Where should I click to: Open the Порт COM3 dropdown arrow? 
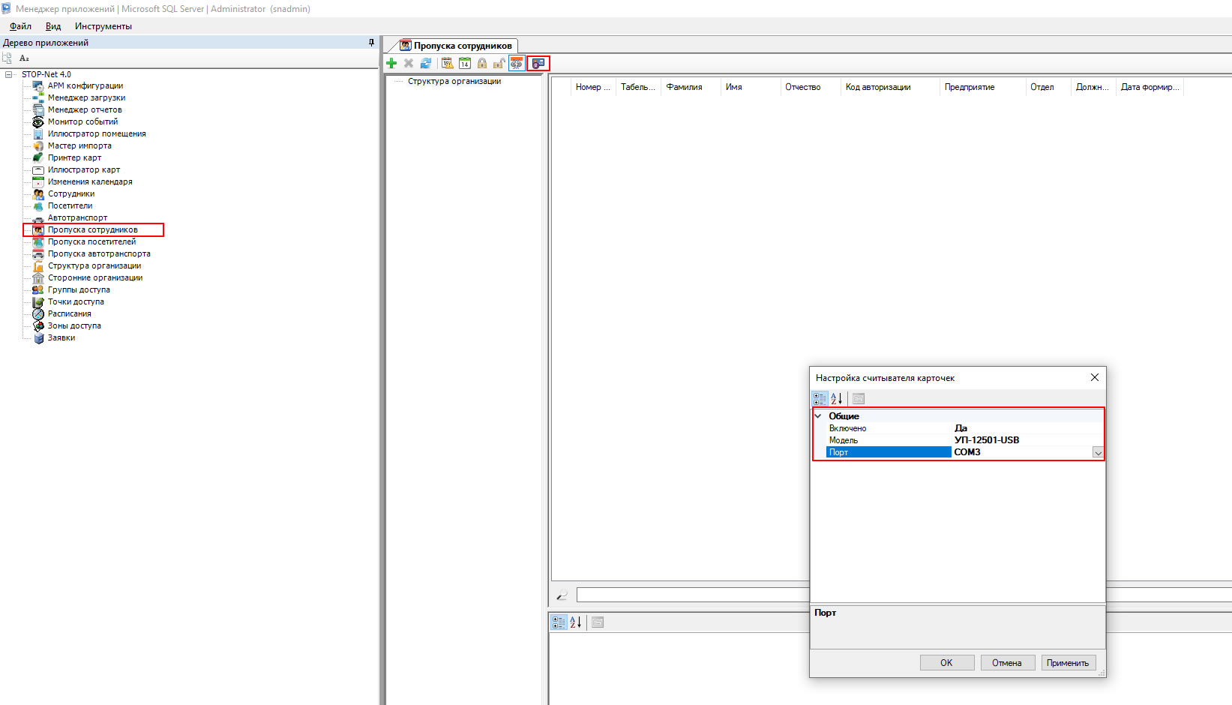pos(1098,452)
